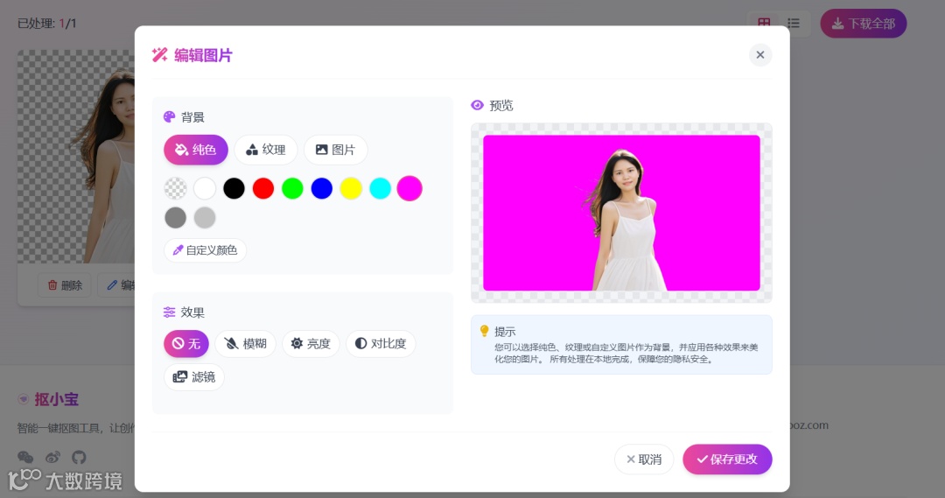This screenshot has width=945, height=498.
Task: Click the 删除 delete button under the image
Action: tap(65, 285)
